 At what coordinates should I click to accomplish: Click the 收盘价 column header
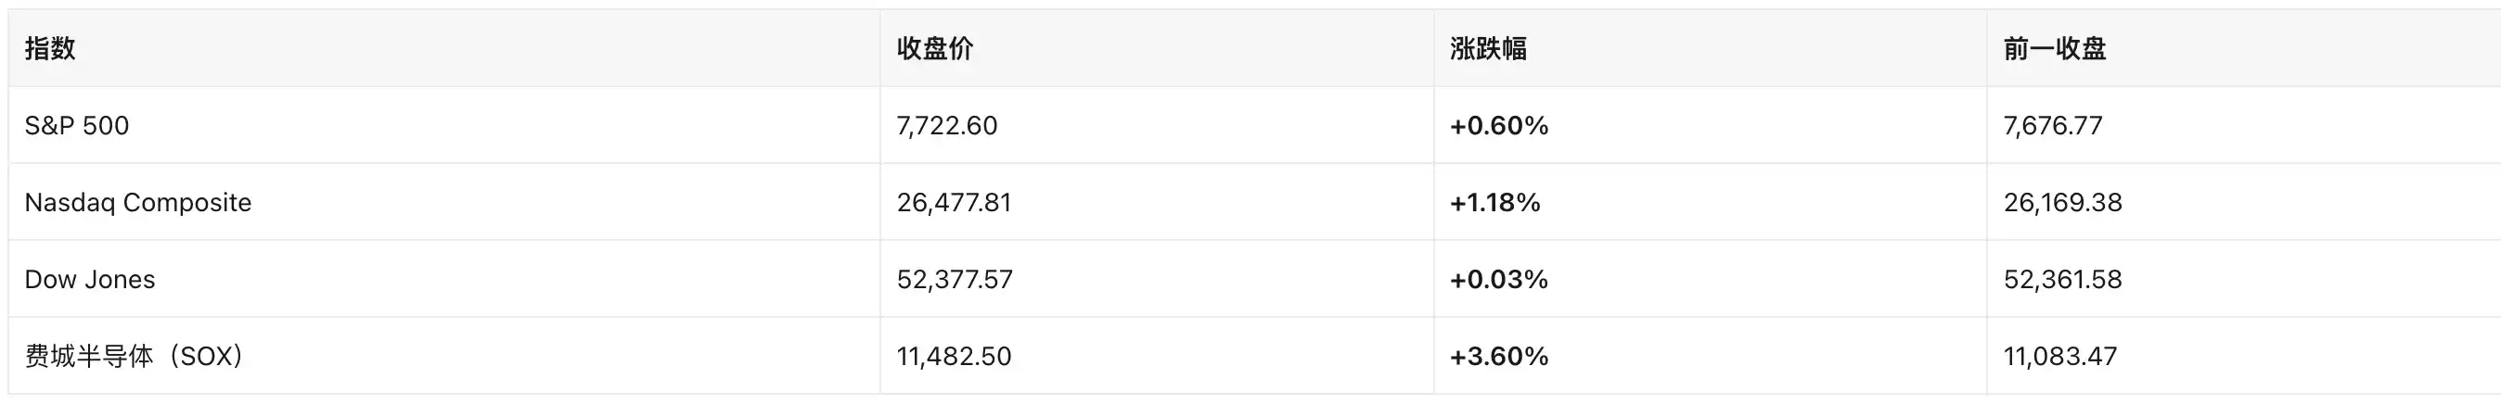934,48
